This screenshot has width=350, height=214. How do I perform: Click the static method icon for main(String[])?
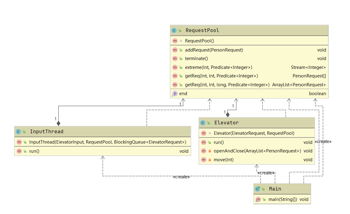click(x=258, y=200)
